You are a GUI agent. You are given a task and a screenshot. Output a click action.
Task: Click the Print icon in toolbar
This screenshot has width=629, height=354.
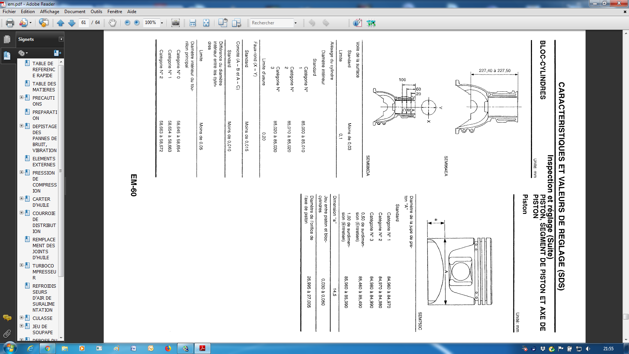10,23
